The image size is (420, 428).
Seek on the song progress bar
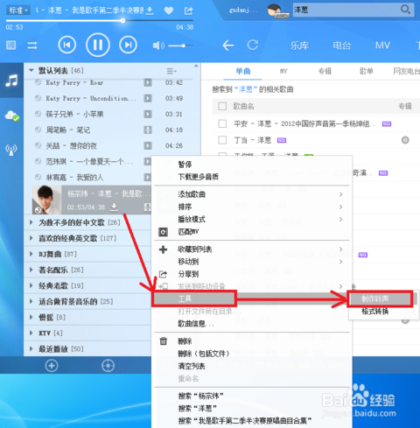[x=99, y=21]
